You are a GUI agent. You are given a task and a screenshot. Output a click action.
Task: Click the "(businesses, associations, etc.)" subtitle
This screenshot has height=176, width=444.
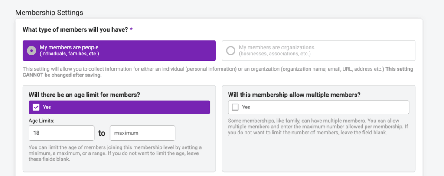point(274,54)
